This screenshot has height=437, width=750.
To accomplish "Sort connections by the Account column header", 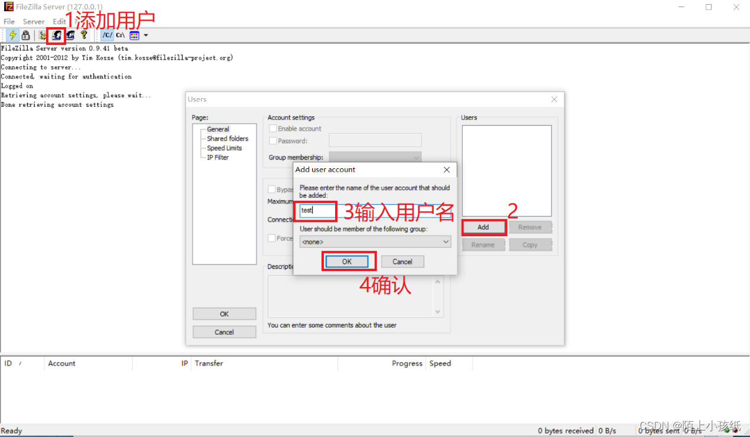I will pyautogui.click(x=89, y=363).
